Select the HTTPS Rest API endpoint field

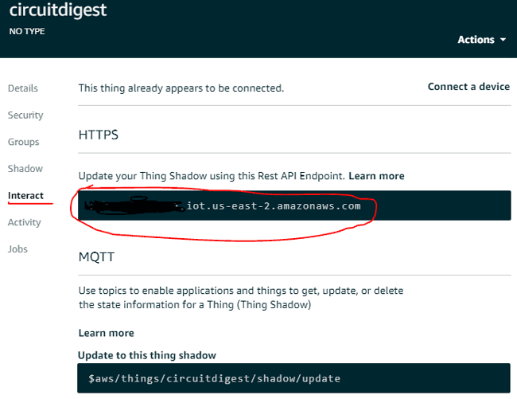click(293, 205)
